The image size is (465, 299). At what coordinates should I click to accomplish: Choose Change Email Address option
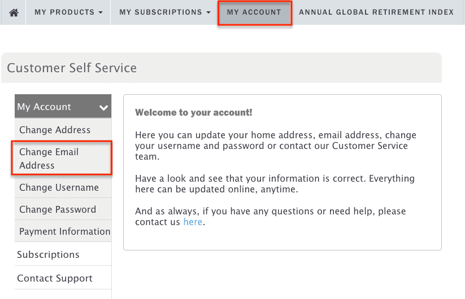[x=62, y=159]
